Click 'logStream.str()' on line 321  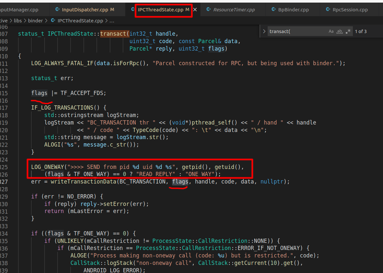(x=141, y=137)
